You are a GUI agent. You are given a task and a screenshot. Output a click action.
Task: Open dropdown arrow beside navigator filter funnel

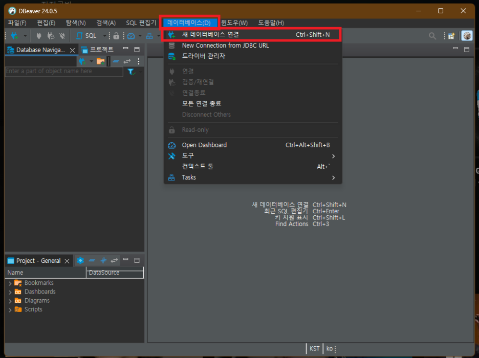coord(140,72)
